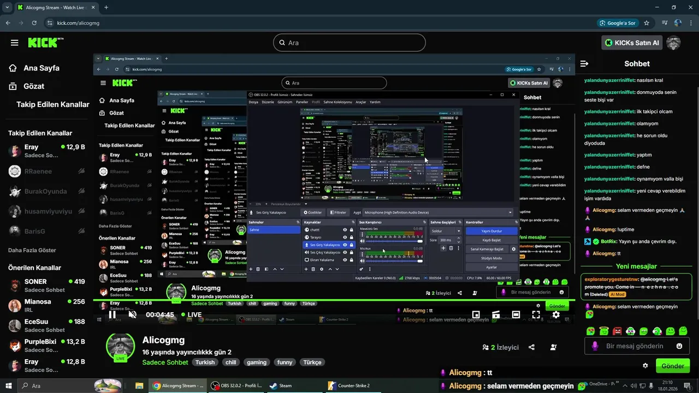Image resolution: width=699 pixels, height=393 pixels.
Task: Open Gözat in Kick sidebar
Action: 27,86
